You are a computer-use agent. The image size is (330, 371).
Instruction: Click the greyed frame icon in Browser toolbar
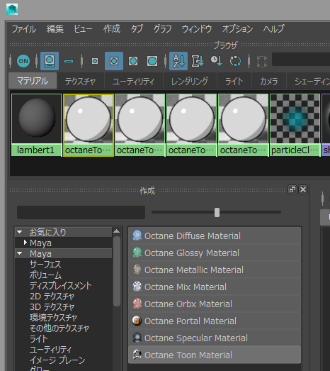[x=262, y=62]
